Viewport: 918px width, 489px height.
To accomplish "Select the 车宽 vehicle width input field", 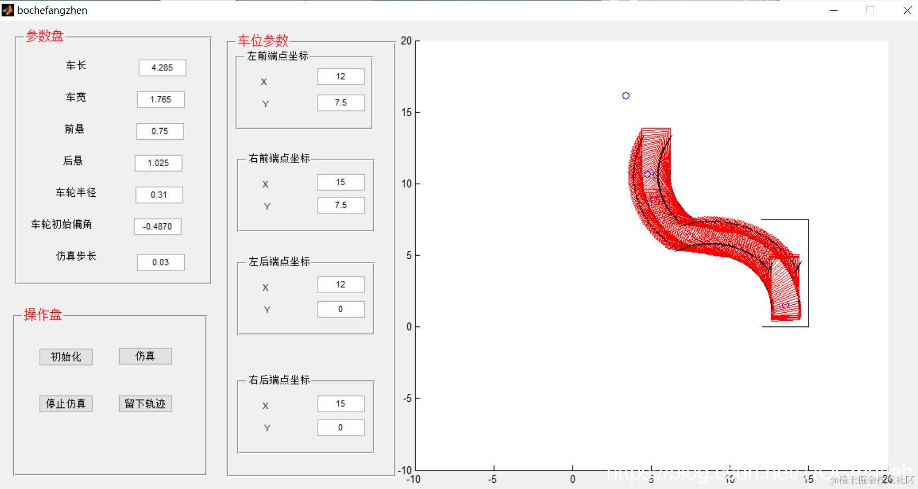I will (160, 99).
